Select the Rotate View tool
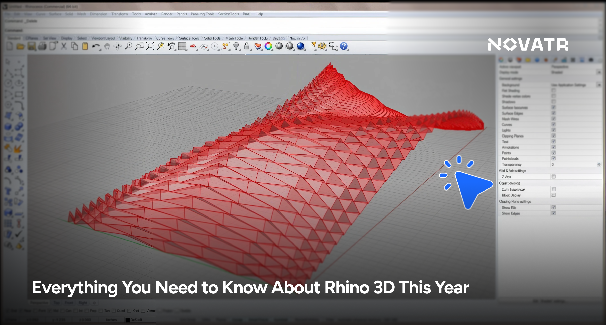 coord(118,46)
